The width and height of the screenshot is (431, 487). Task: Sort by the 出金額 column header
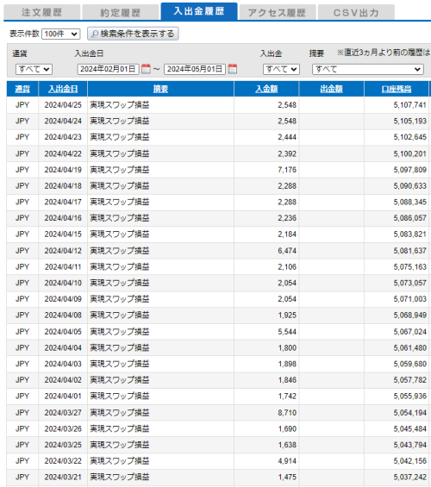tap(331, 89)
